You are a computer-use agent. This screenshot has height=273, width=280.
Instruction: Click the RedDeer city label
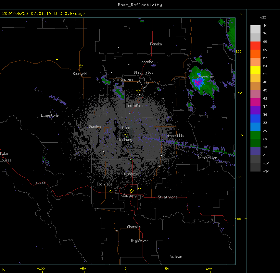tap(143, 83)
